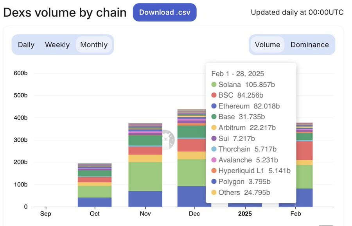
Task: Click the light blue Thorchain legend dot
Action: [x=214, y=149]
